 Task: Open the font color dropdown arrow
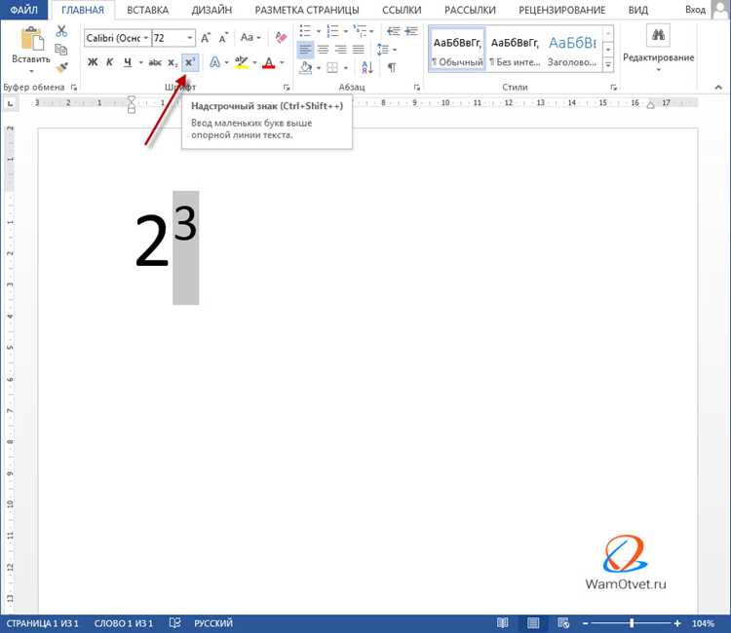coord(282,62)
